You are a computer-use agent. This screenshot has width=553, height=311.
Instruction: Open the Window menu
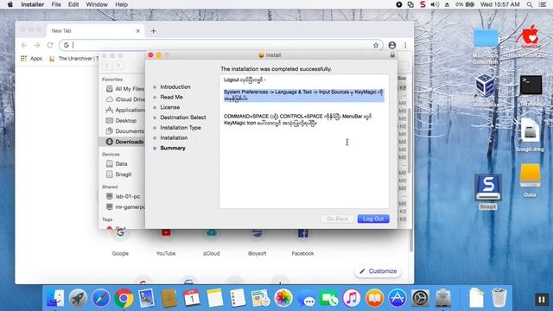[97, 4]
